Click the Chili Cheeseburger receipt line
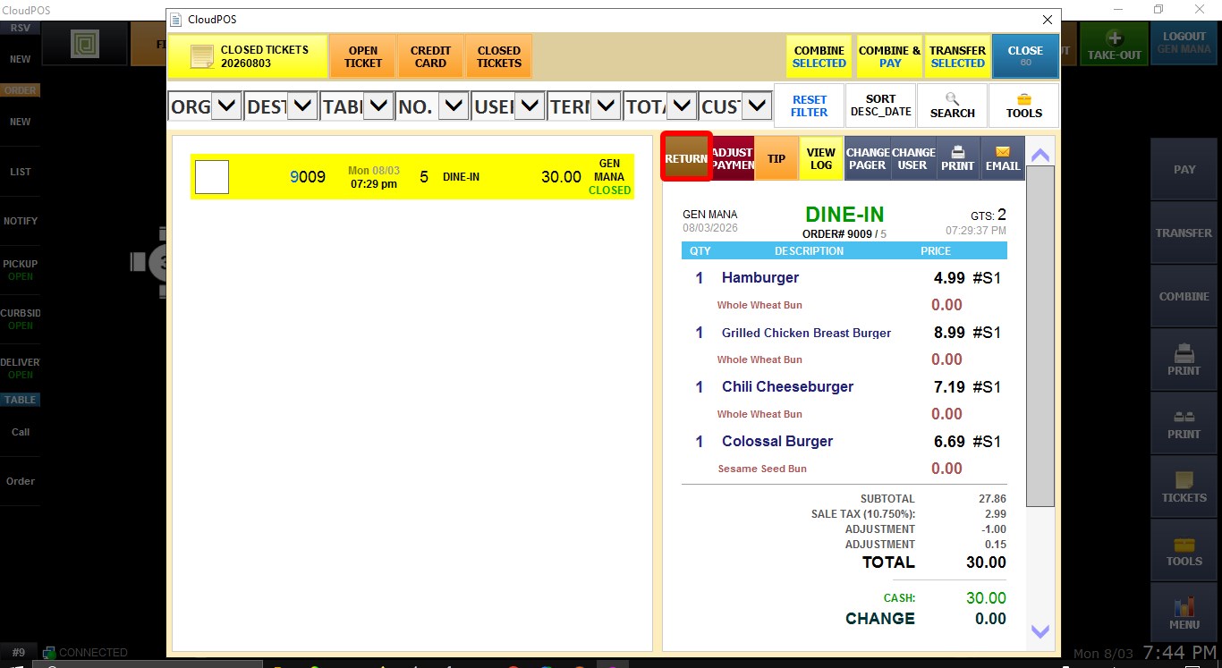The image size is (1222, 668). pos(844,387)
